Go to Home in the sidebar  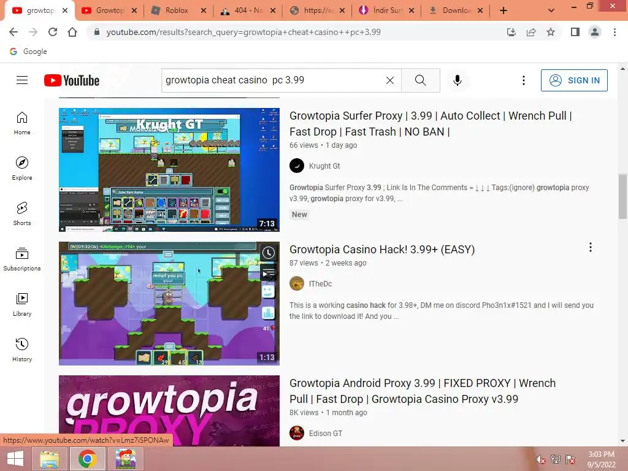[x=22, y=123]
